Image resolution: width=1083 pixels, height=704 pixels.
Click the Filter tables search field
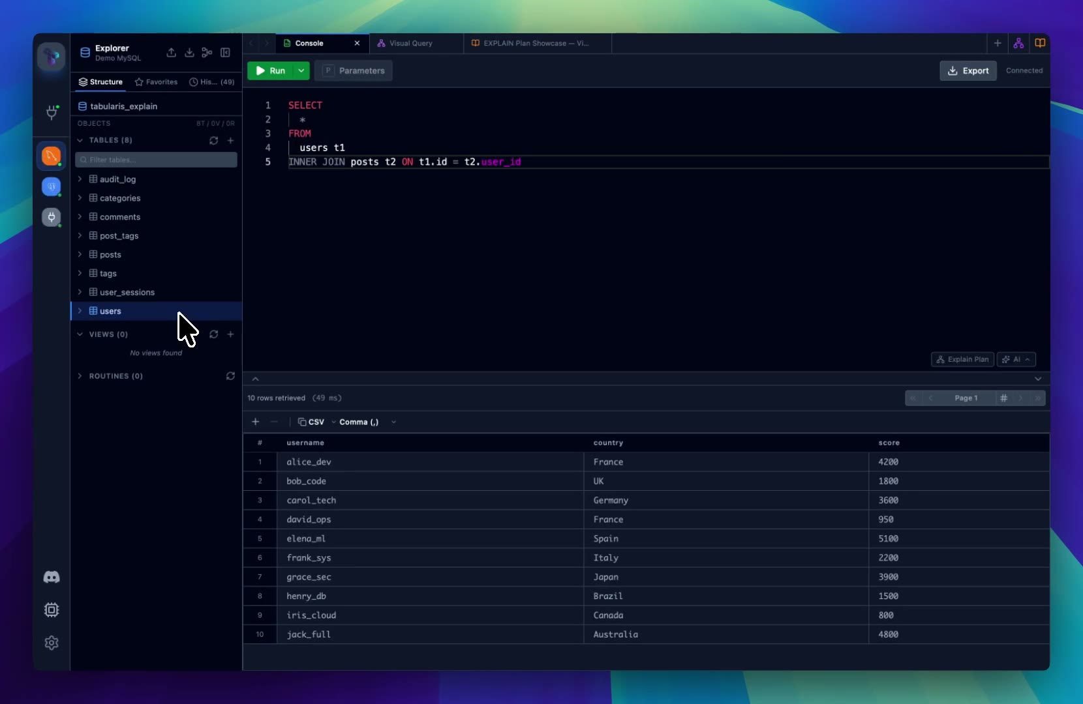[x=157, y=160]
